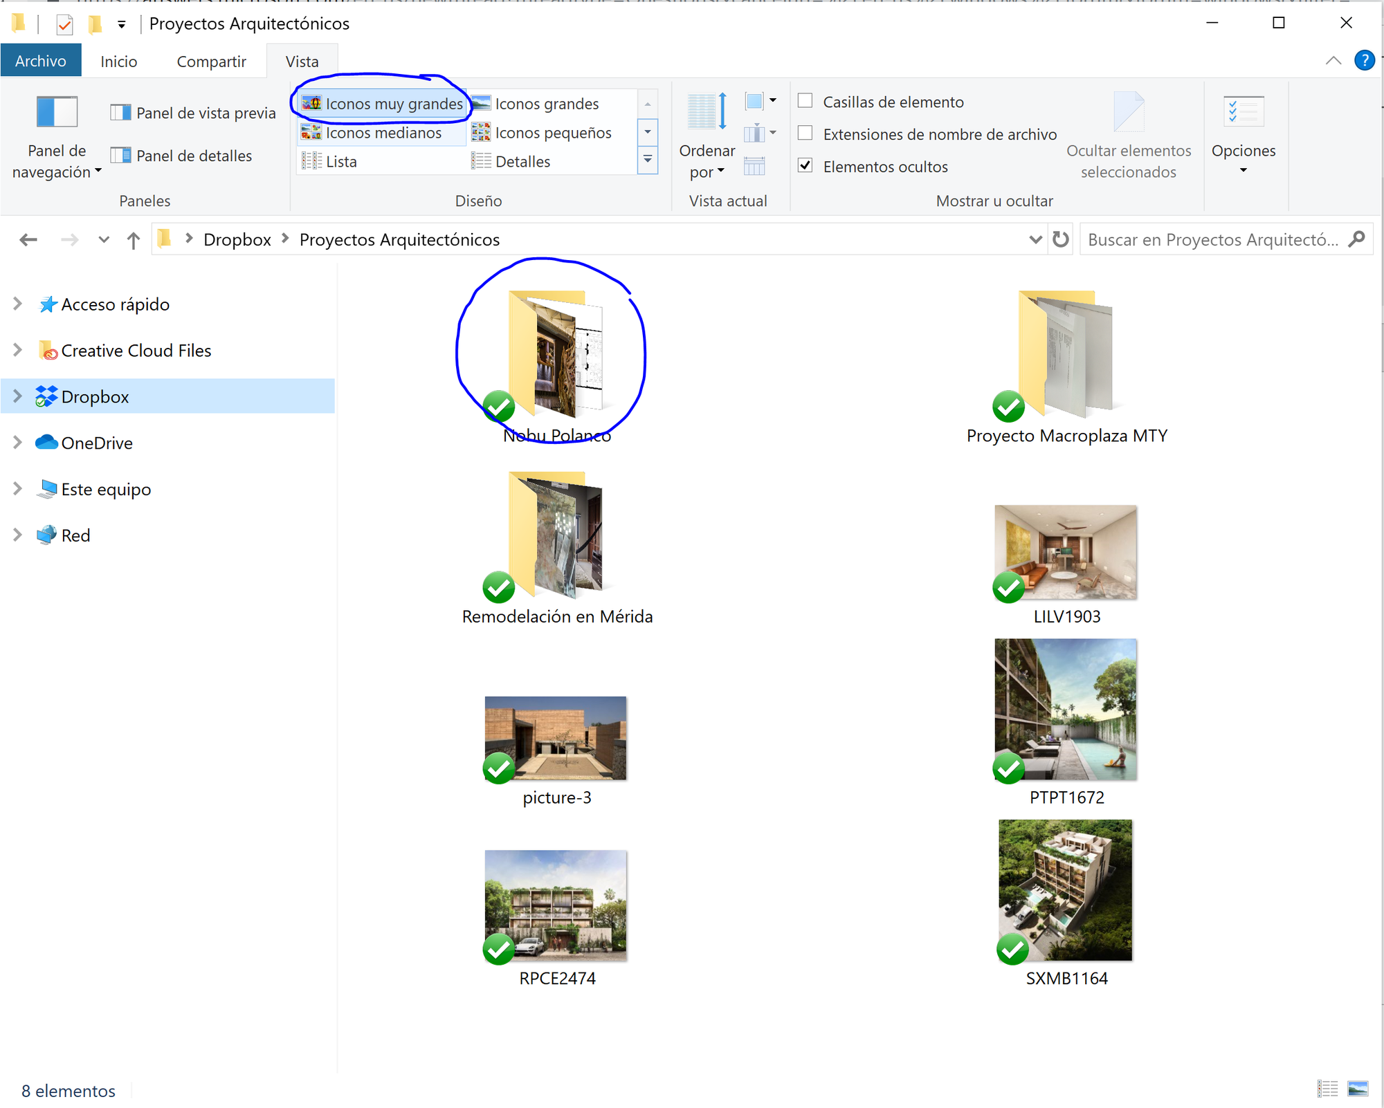
Task: Open the Archivo tab
Action: [x=41, y=61]
